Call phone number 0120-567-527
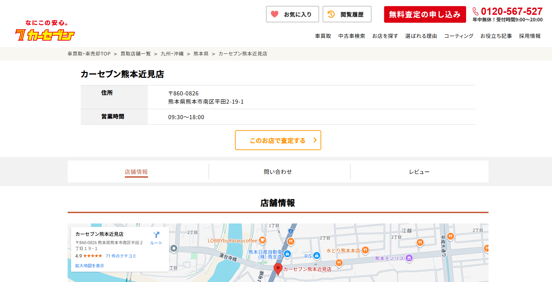 coord(512,11)
